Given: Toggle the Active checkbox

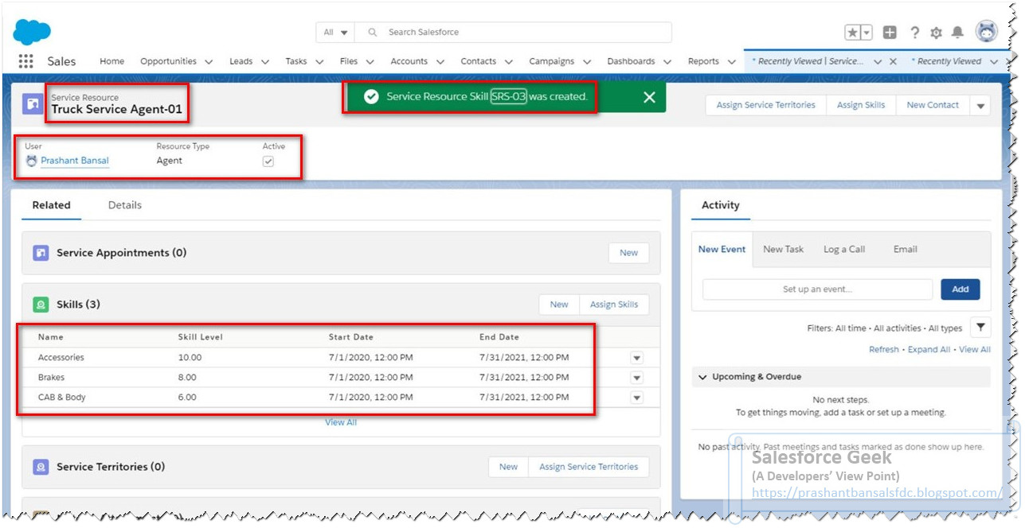Looking at the screenshot, I should (x=268, y=161).
